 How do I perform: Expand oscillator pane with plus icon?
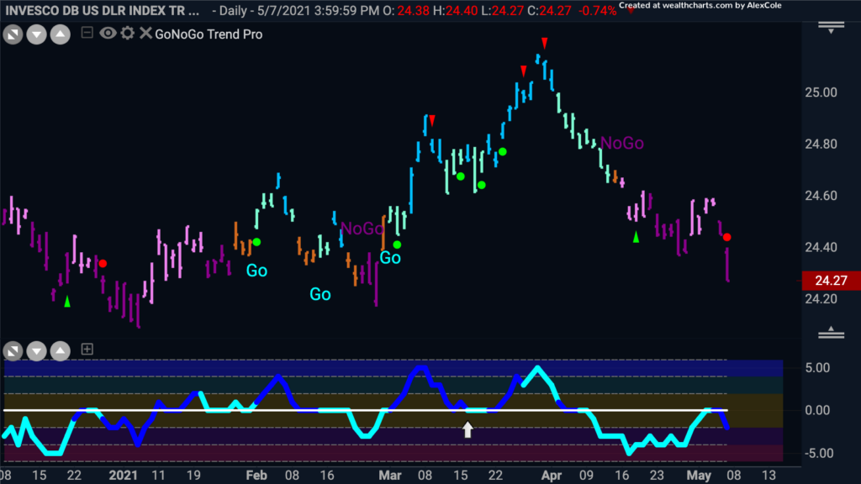(87, 349)
